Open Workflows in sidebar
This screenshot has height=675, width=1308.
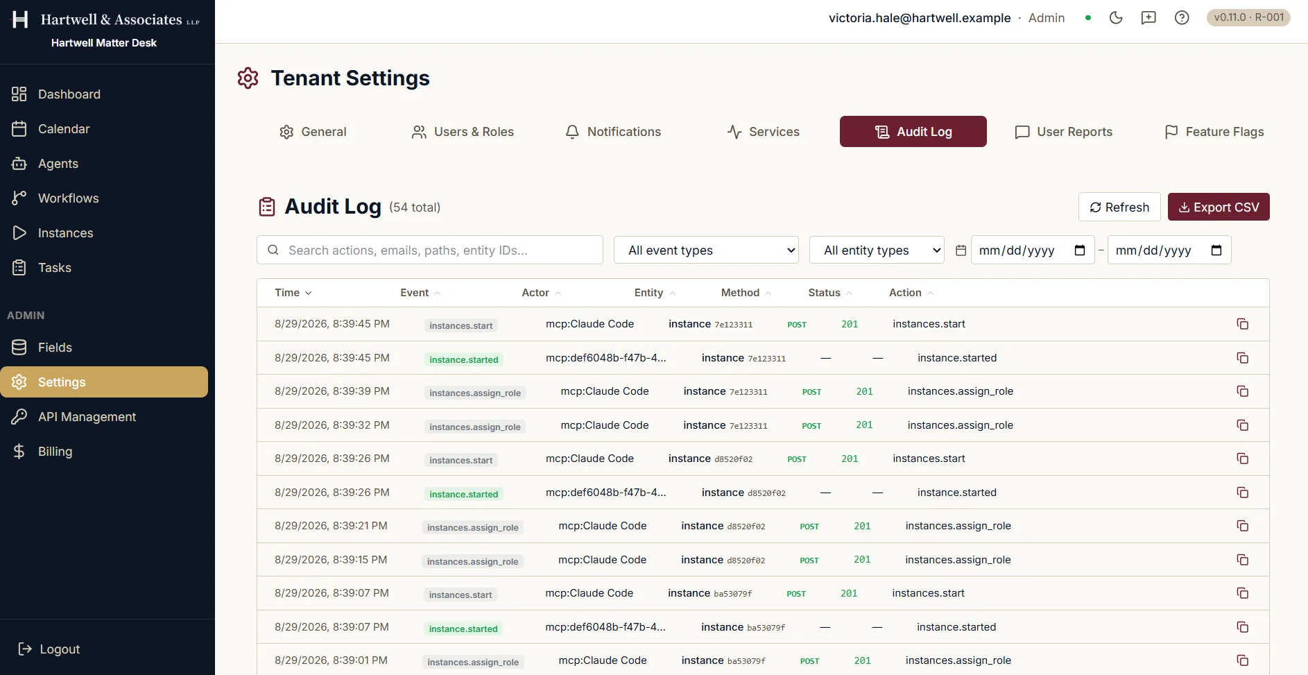(104, 198)
